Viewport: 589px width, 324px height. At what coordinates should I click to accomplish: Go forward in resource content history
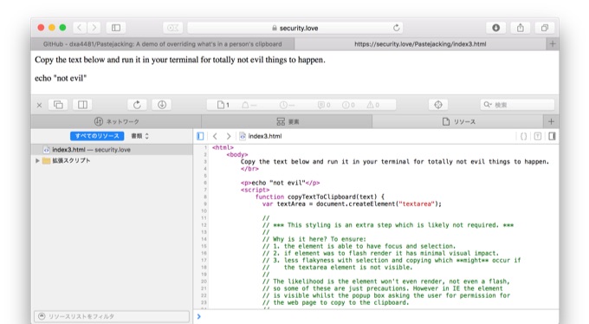pos(229,136)
